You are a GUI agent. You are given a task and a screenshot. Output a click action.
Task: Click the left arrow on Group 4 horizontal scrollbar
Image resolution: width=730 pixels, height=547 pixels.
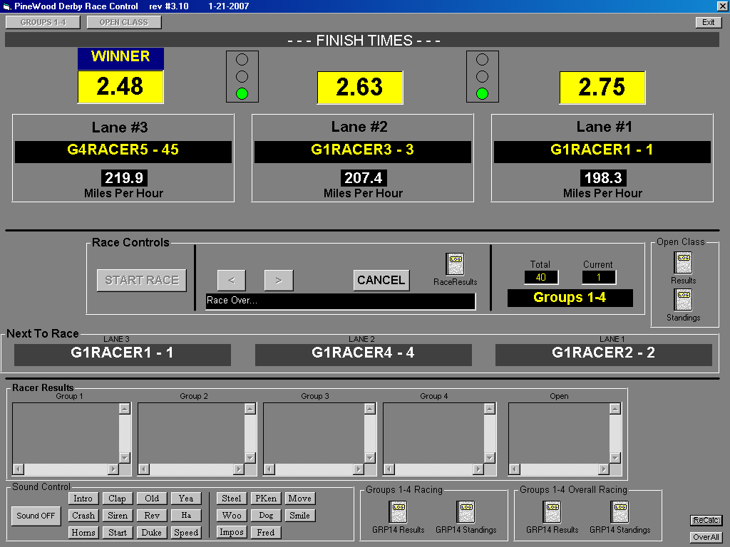tap(389, 469)
